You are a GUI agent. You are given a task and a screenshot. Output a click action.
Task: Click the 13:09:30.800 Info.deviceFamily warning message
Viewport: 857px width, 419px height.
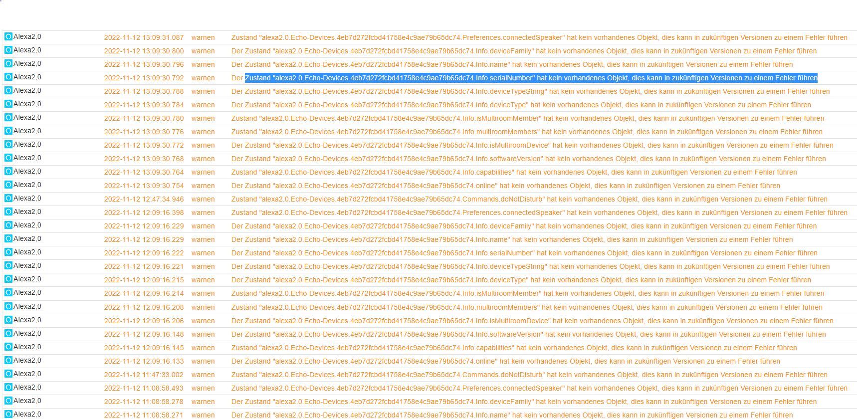point(524,51)
